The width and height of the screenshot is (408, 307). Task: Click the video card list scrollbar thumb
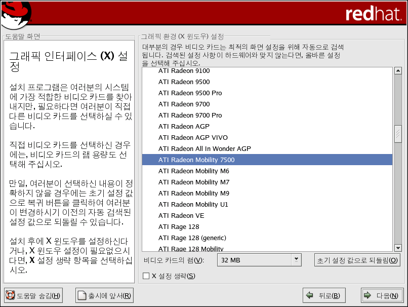tap(398, 135)
